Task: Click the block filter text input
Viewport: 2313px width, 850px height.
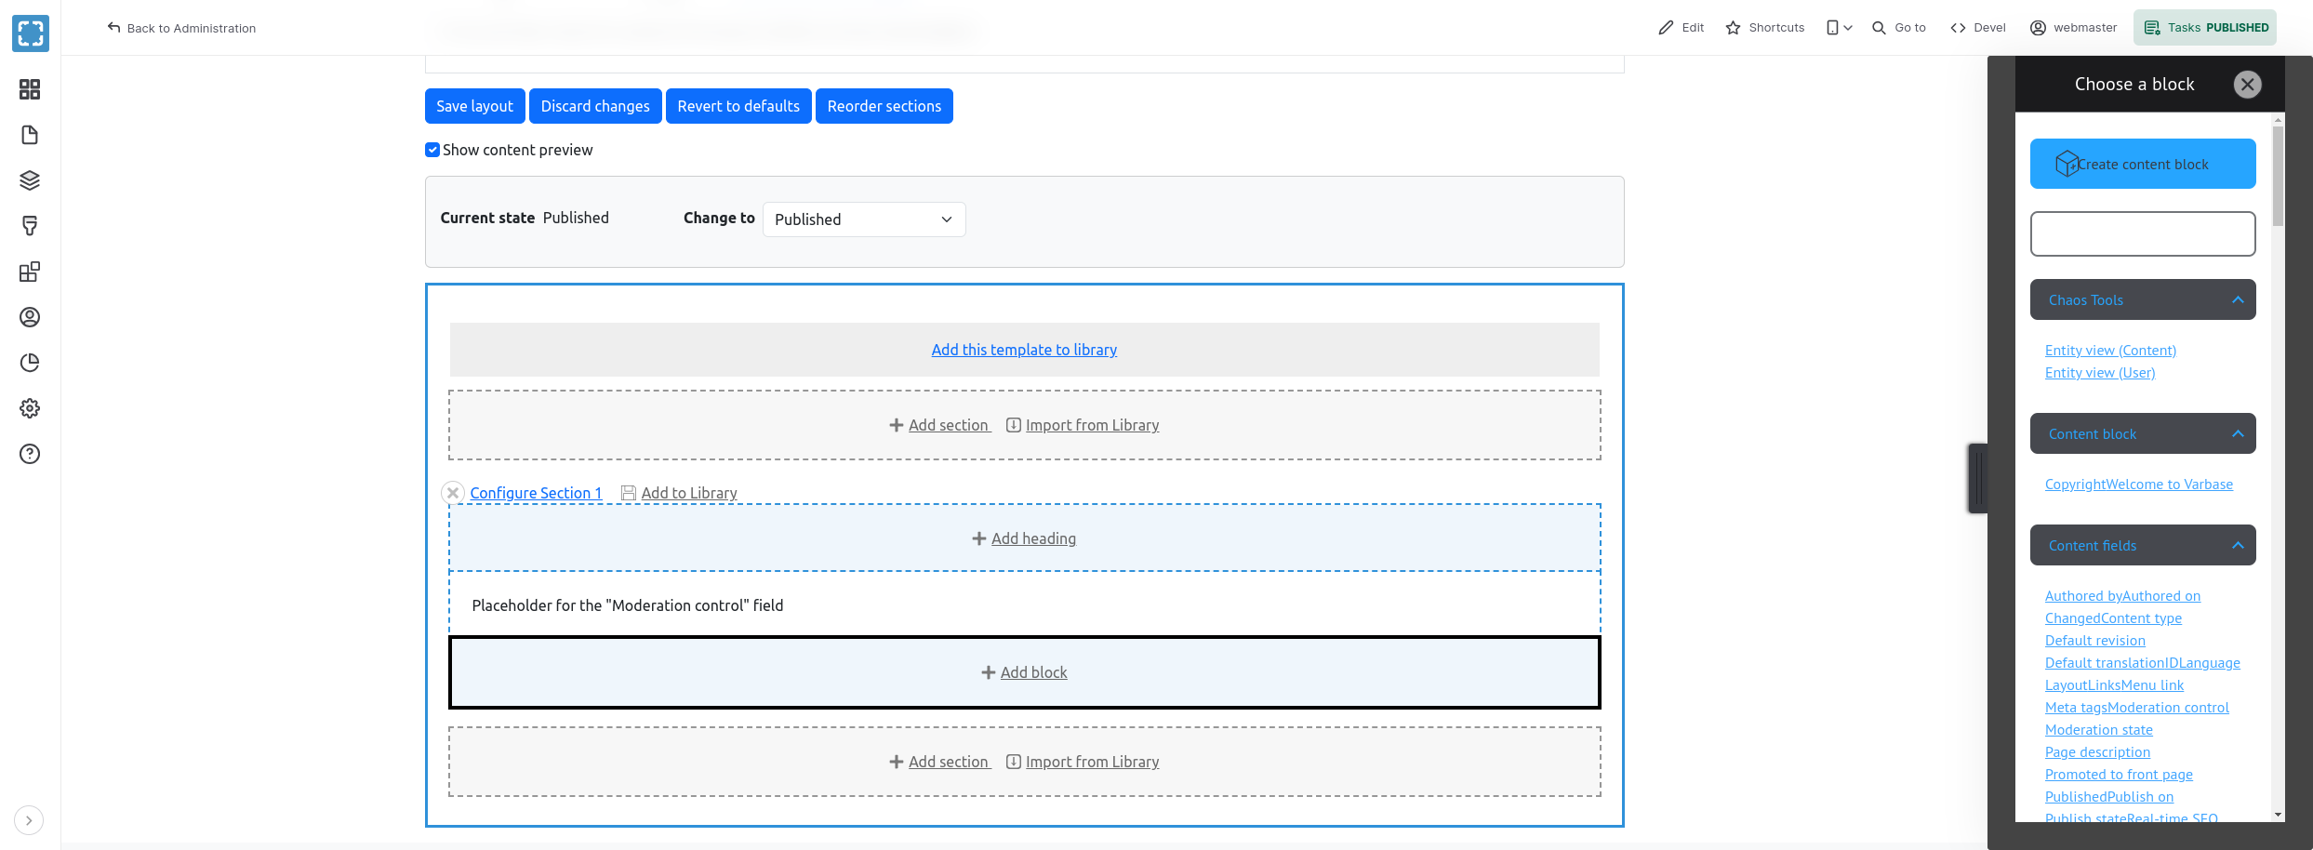Action: (x=2143, y=233)
